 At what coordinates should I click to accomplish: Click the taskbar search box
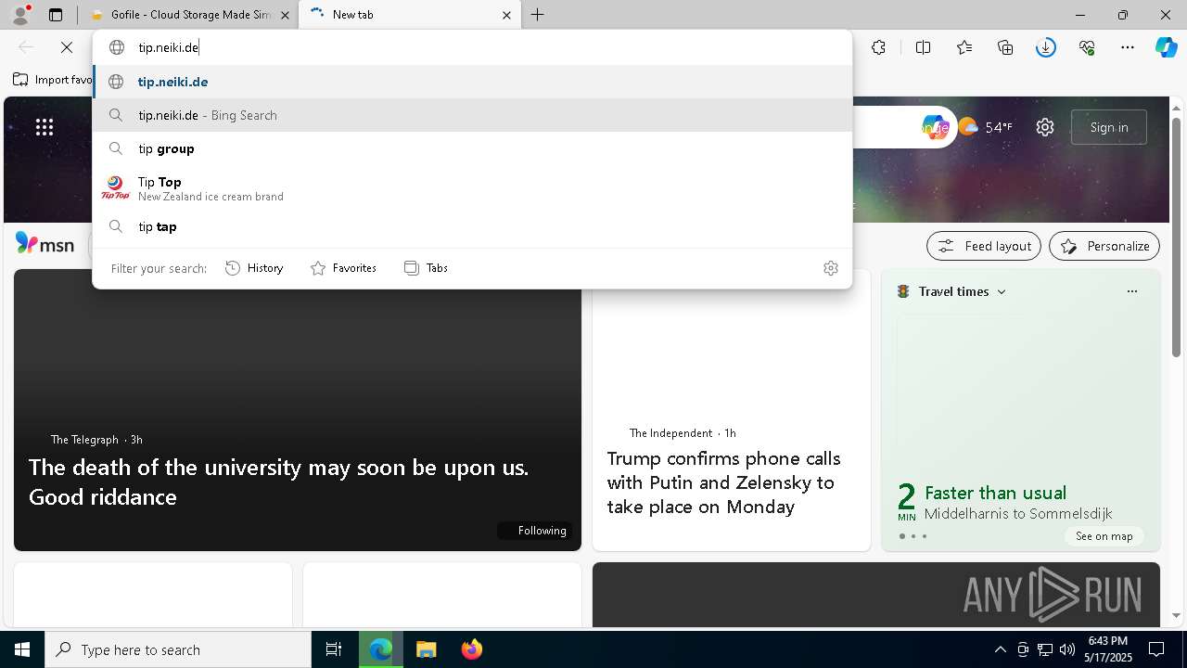[x=178, y=649]
